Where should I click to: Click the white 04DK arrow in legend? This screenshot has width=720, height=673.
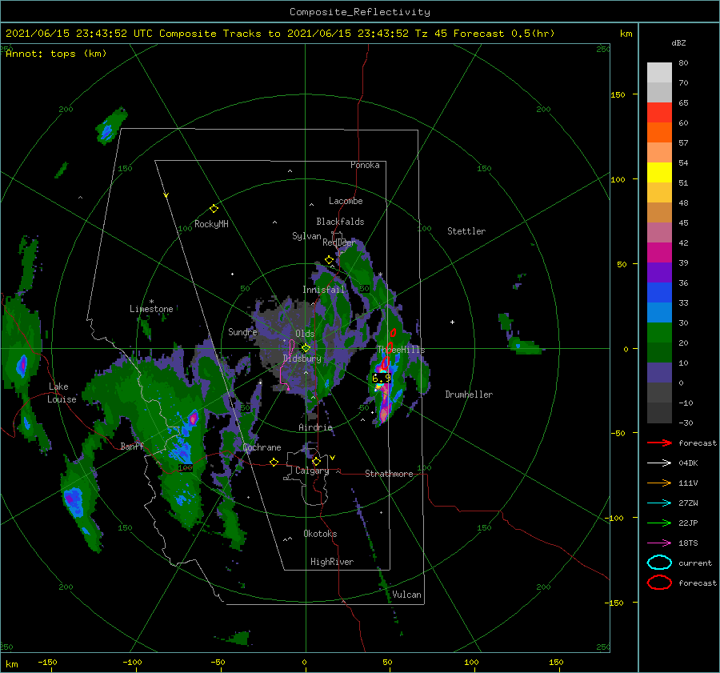659,463
